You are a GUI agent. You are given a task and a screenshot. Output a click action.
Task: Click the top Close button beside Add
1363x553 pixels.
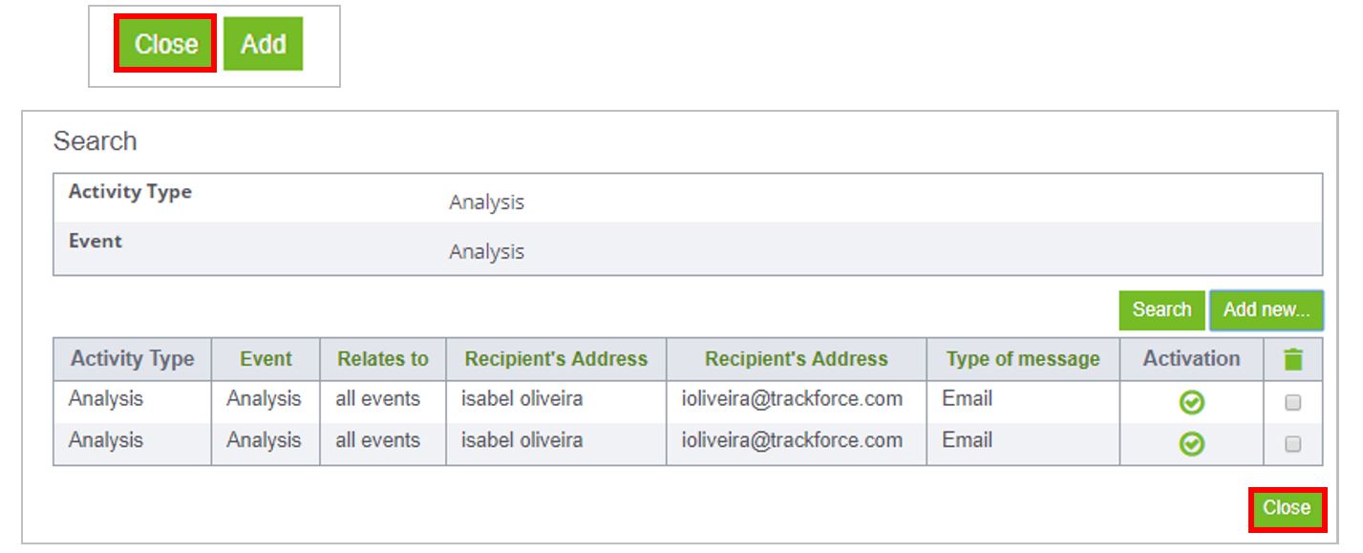(166, 44)
